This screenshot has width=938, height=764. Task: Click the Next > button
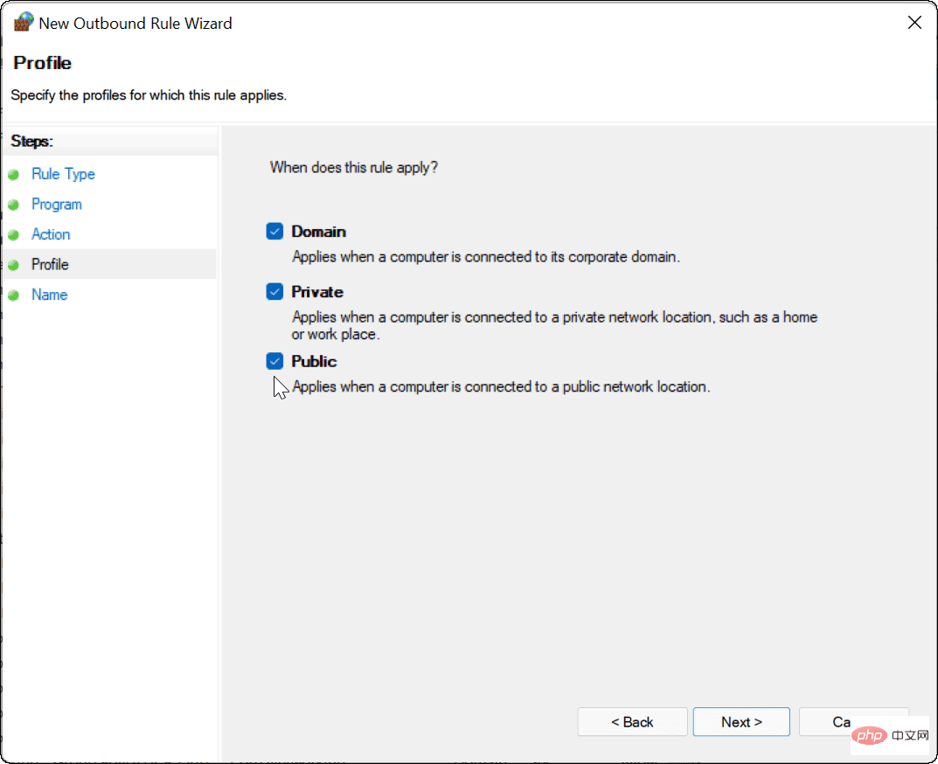(741, 722)
